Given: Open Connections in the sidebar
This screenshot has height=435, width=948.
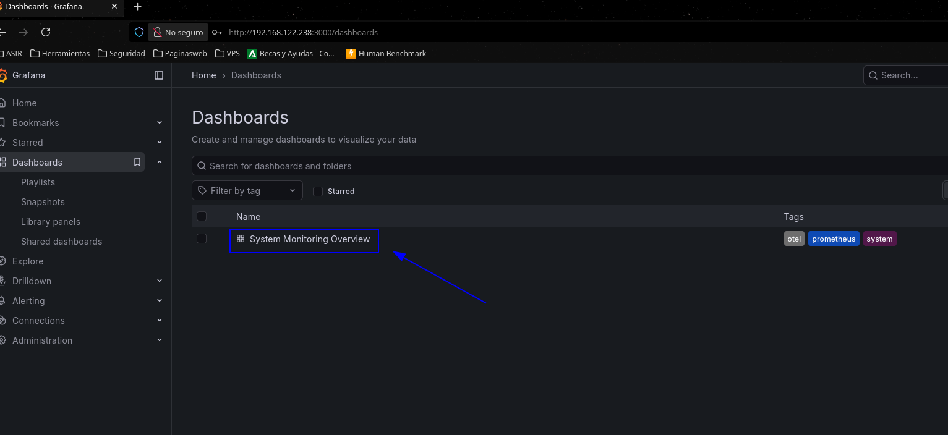Looking at the screenshot, I should [x=38, y=321].
